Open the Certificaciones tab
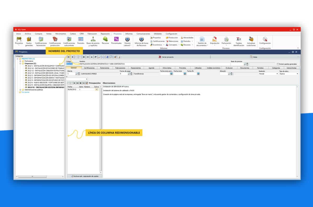 89,68
